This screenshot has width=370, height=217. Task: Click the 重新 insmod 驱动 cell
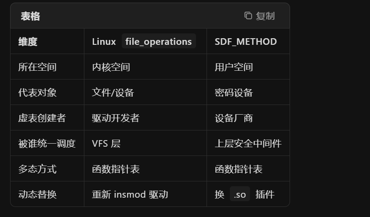[130, 194]
